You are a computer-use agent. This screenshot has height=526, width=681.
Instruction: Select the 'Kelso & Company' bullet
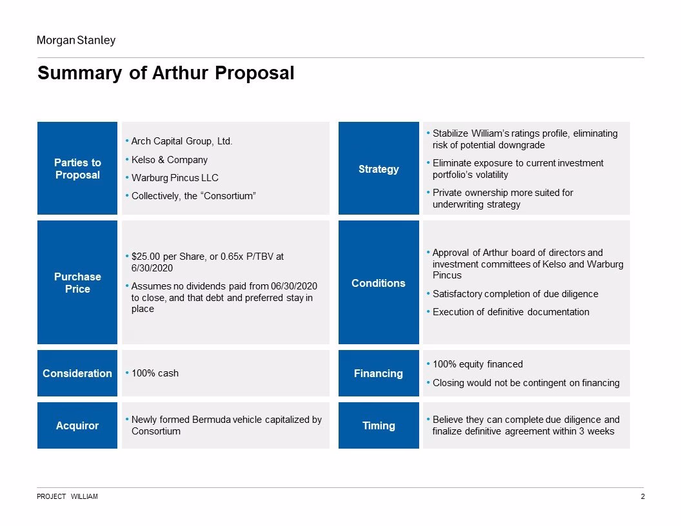point(170,160)
